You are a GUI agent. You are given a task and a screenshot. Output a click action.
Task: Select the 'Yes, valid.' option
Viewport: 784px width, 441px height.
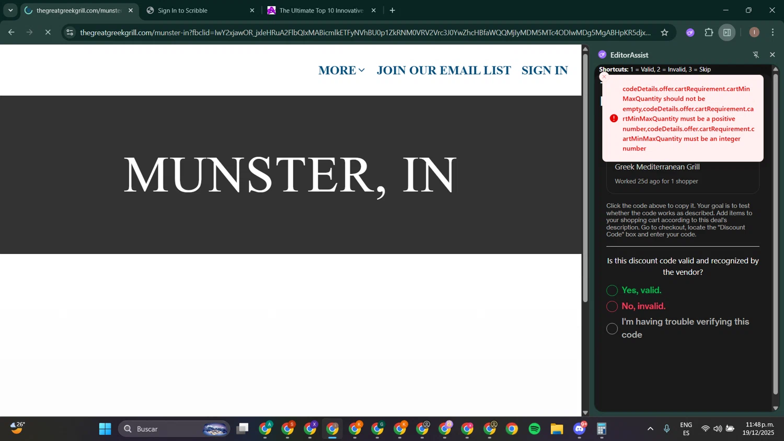[612, 291]
